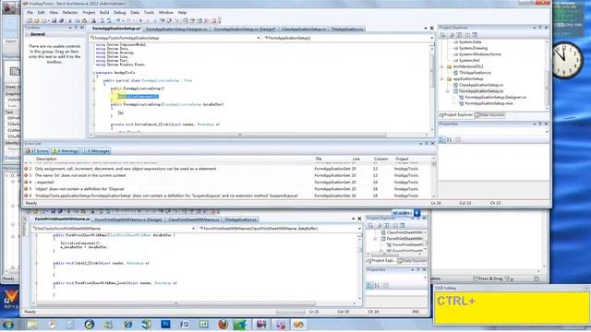Screen dimensions: 591x332
Task: Switch to ClassPrintSheetWithName.cs tab in lower window
Action: click(x=194, y=219)
